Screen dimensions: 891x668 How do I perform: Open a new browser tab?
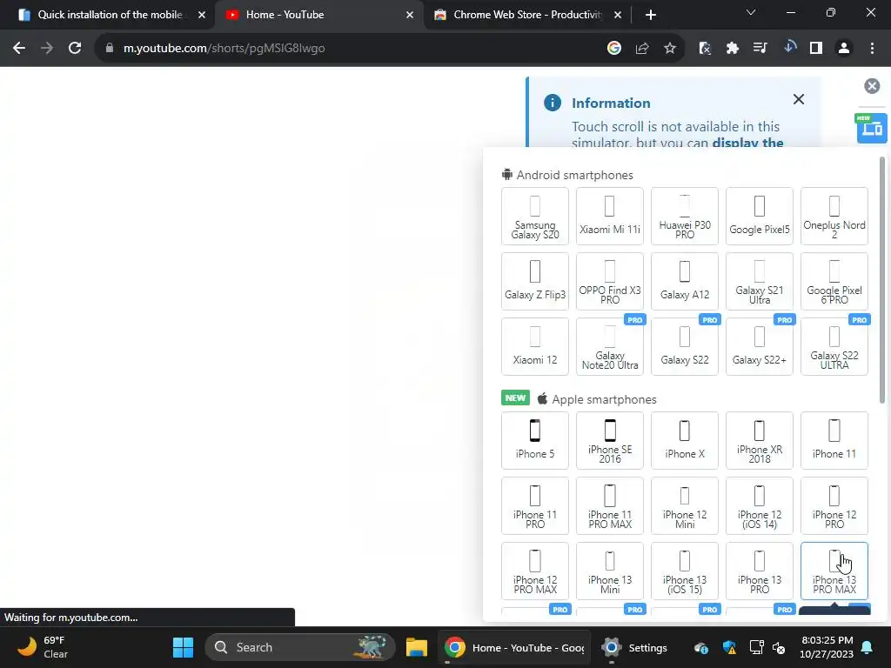651,15
